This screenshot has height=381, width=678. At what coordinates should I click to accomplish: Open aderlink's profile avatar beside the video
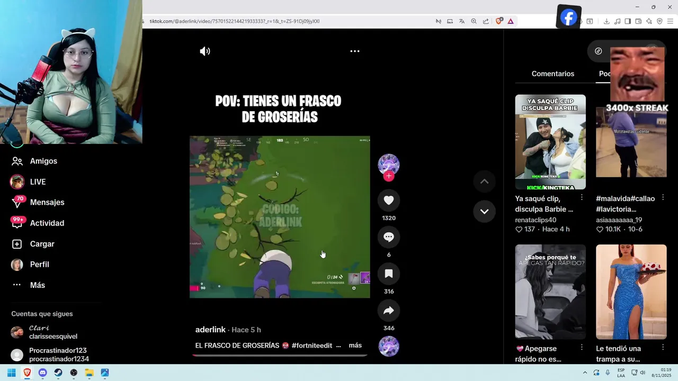click(x=389, y=164)
